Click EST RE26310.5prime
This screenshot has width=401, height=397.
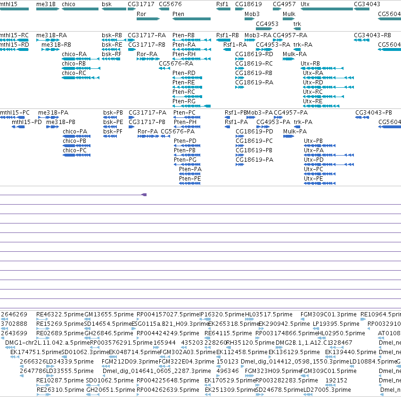tap(60, 390)
